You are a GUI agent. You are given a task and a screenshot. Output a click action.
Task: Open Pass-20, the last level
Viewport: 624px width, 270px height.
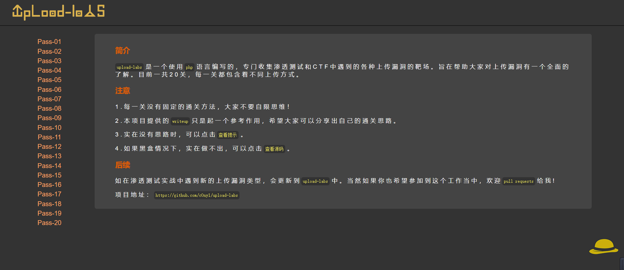[49, 223]
